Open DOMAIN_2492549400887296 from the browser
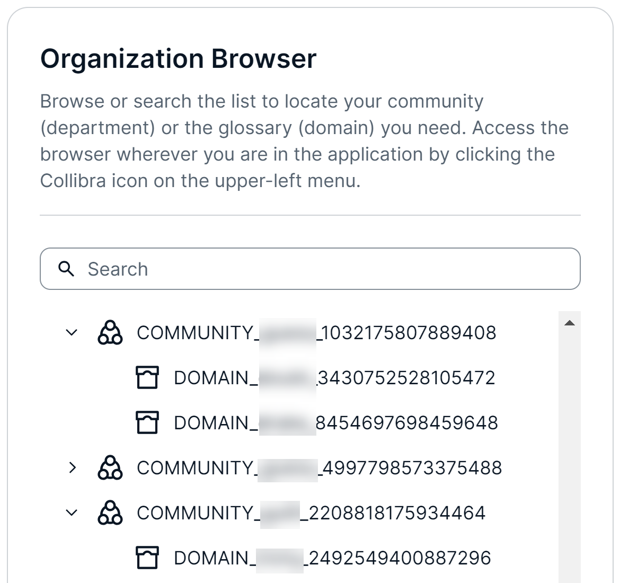620x583 pixels. pyautogui.click(x=334, y=558)
